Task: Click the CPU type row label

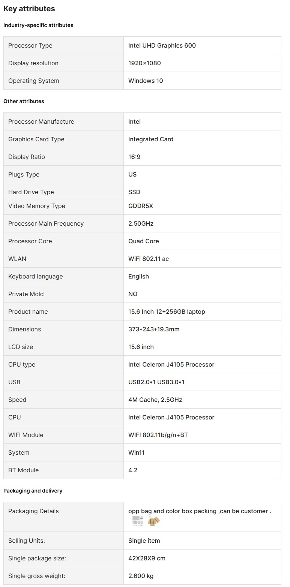Action: (x=22, y=364)
